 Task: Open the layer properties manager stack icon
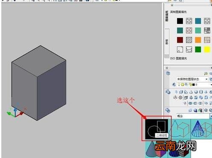click(168, 73)
